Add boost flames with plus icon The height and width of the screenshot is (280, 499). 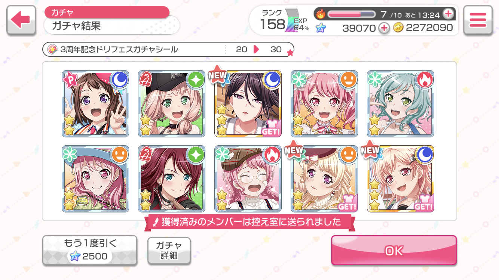448,14
